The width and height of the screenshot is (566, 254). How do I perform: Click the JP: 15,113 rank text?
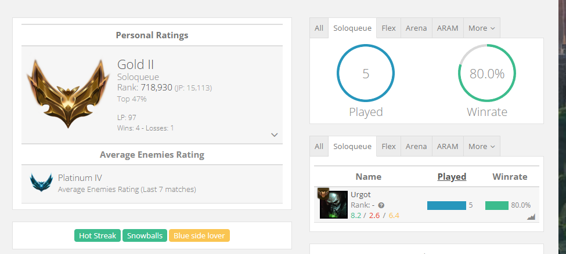[193, 88]
